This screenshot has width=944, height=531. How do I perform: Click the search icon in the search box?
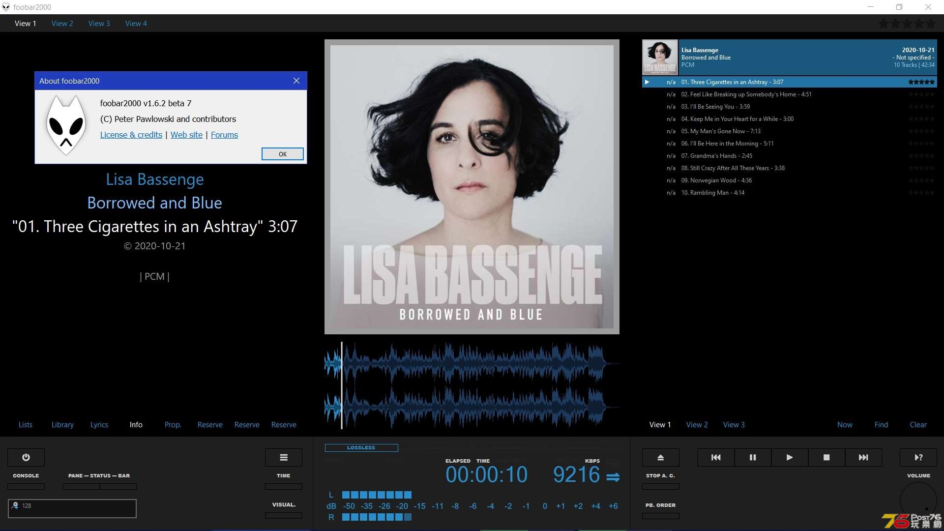(x=15, y=505)
